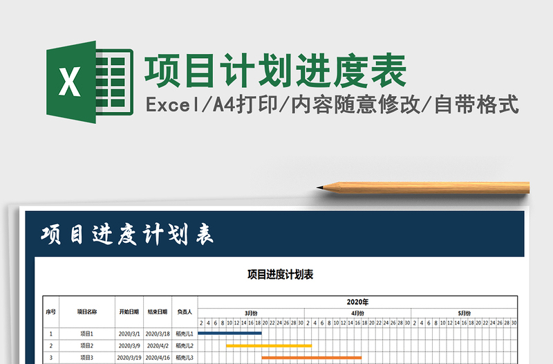Select the 开始日期 column header
This screenshot has width=553, height=364.
(x=129, y=311)
